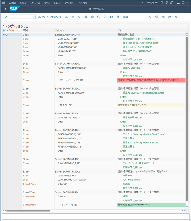Viewport: 191px width, 221px height.
Task: Click the ヘルプ(H) menu item
Action: (83, 2)
